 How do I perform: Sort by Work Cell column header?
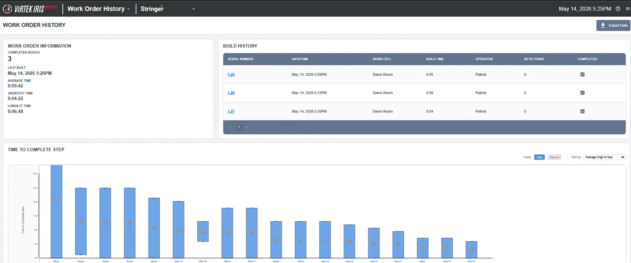tap(382, 59)
